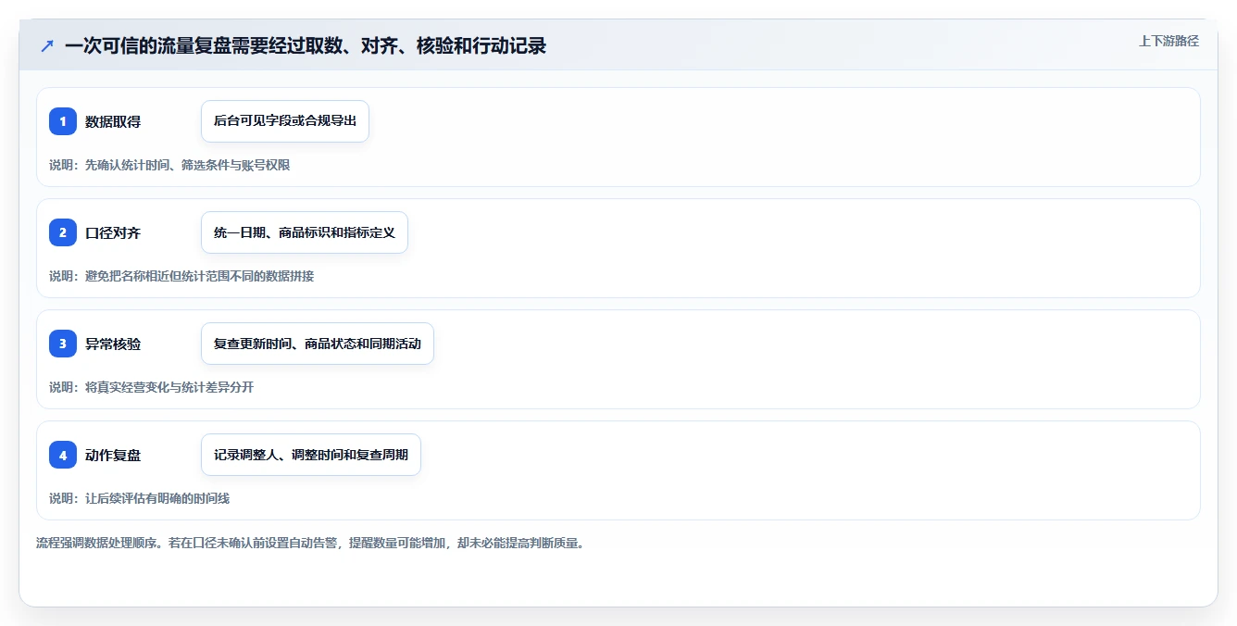Click the 数据取得 step title

pos(113,121)
